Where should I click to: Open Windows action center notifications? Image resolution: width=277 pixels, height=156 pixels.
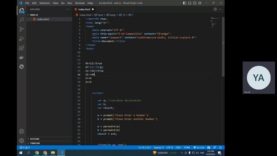219,153
